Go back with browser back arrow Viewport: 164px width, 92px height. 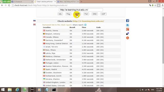(2, 5)
